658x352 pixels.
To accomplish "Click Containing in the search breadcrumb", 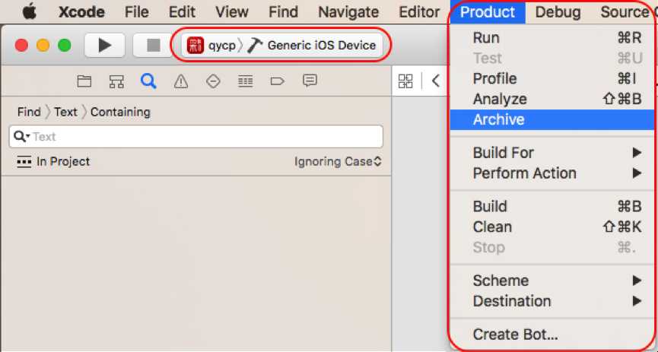I will point(120,112).
